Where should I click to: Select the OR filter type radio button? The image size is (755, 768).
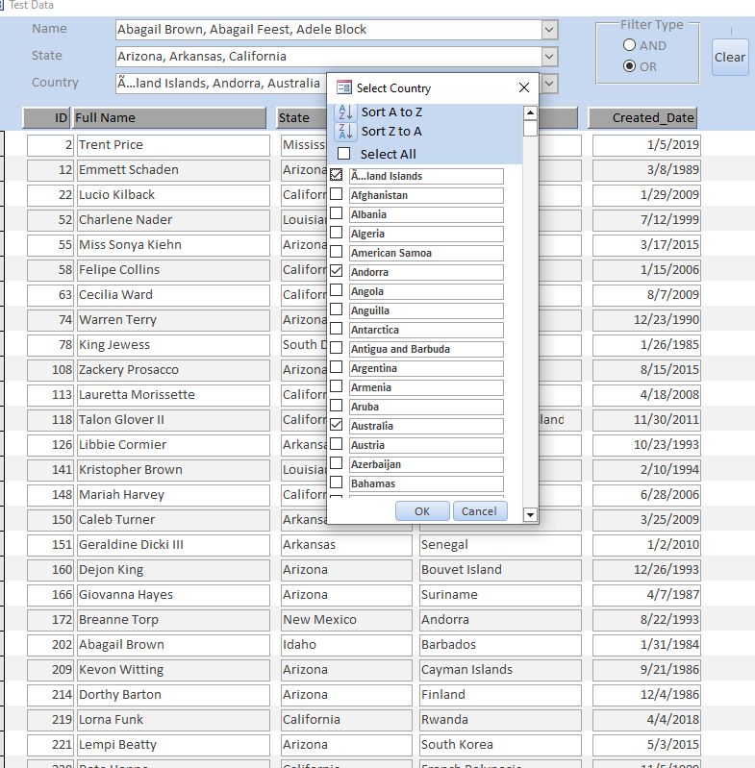pyautogui.click(x=630, y=66)
